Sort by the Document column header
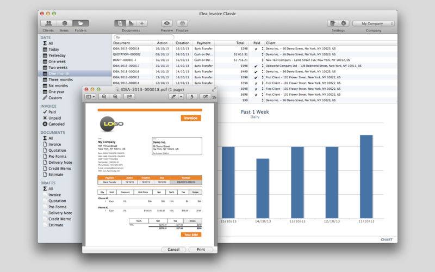Image resolution: width=435 pixels, height=272 pixels. (x=132, y=43)
